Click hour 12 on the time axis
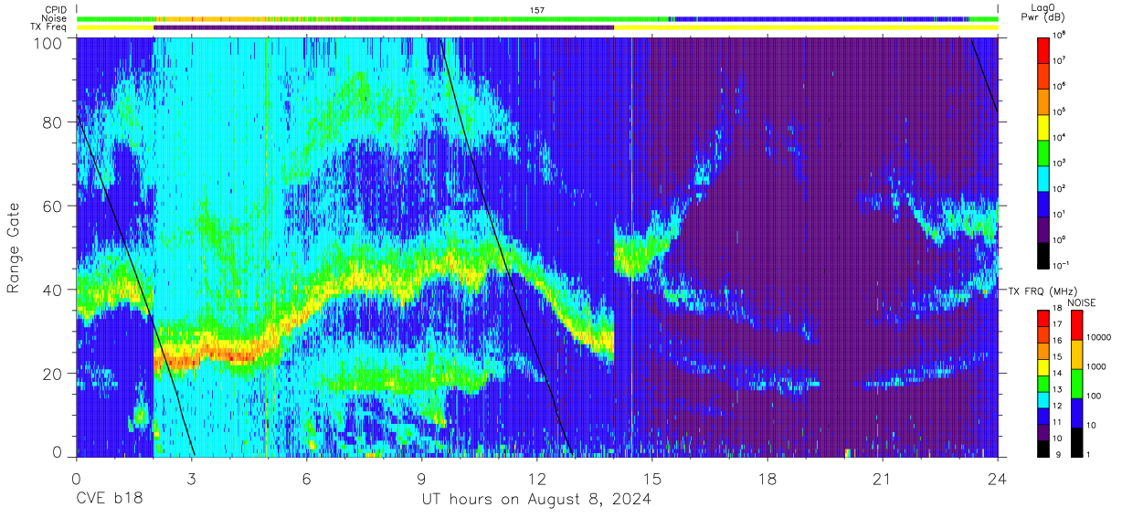1122x518 pixels. click(x=536, y=478)
